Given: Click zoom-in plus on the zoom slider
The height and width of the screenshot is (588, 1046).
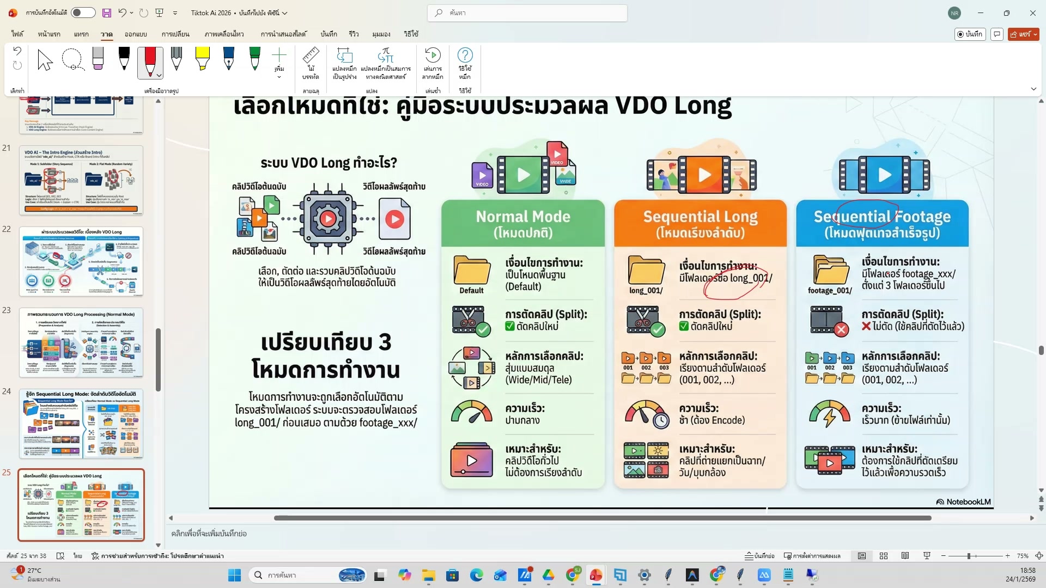Looking at the screenshot, I should (1007, 556).
